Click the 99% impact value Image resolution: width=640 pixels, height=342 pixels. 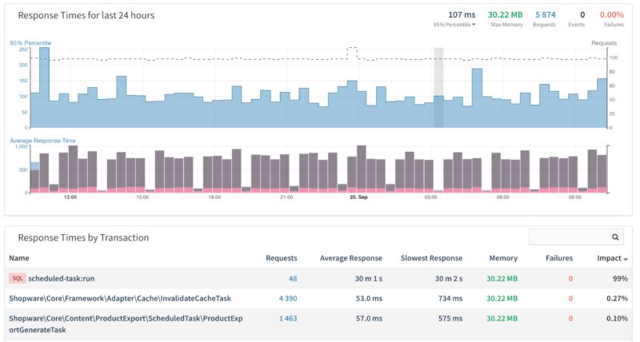click(620, 278)
